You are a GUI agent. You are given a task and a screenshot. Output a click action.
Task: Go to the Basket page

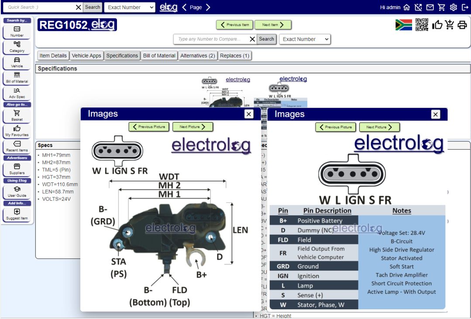(17, 116)
